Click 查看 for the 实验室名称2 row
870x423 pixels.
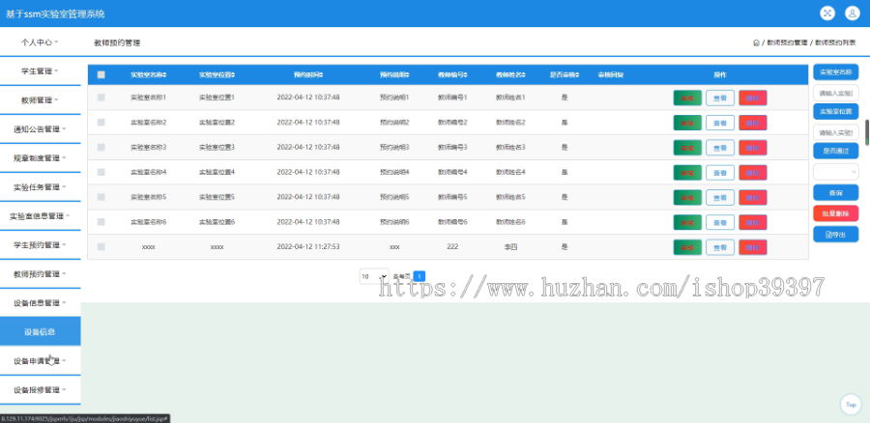click(x=720, y=123)
